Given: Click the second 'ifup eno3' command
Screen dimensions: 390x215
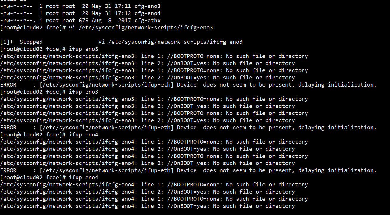Looking at the screenshot, I should coord(83,92).
